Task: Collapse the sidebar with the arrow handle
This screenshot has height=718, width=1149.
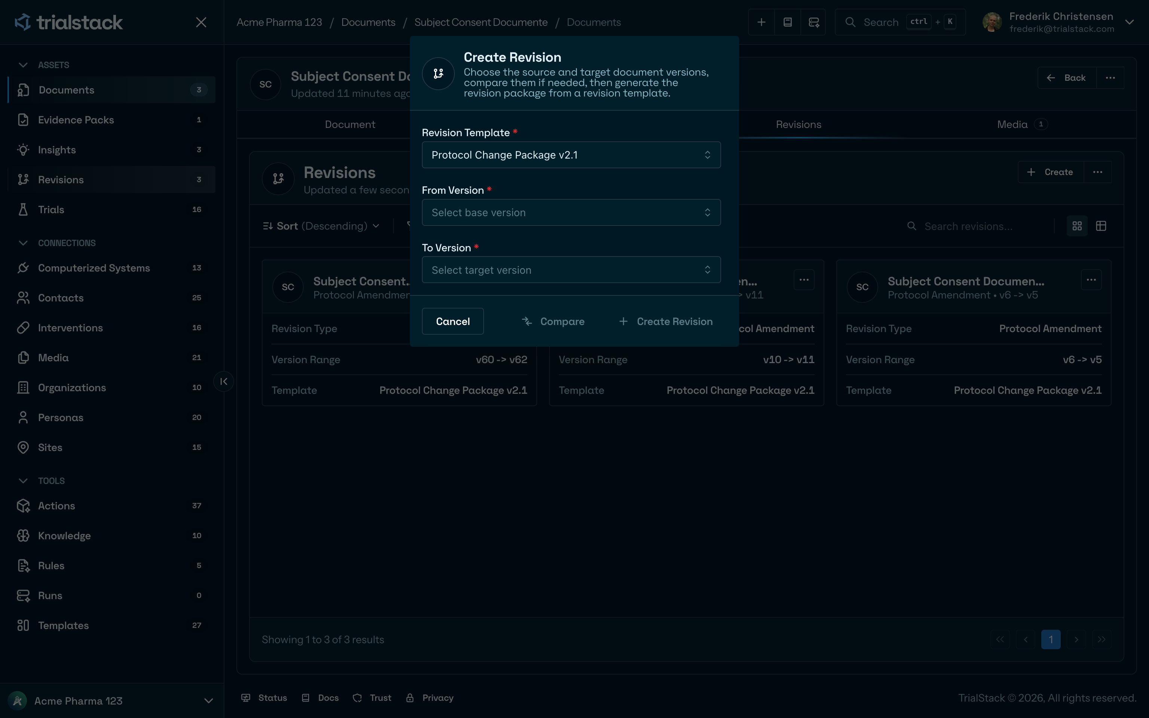Action: 224,381
